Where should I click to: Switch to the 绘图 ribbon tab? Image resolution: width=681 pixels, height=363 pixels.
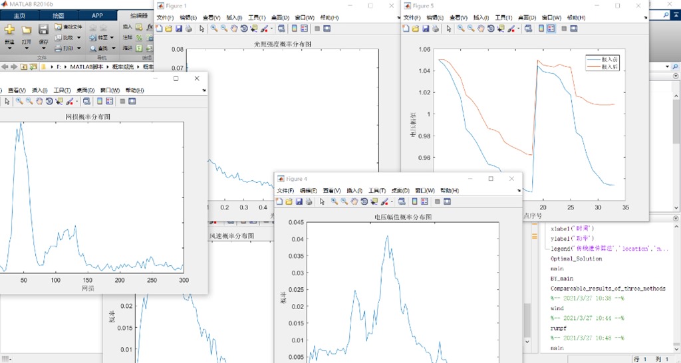pos(59,16)
